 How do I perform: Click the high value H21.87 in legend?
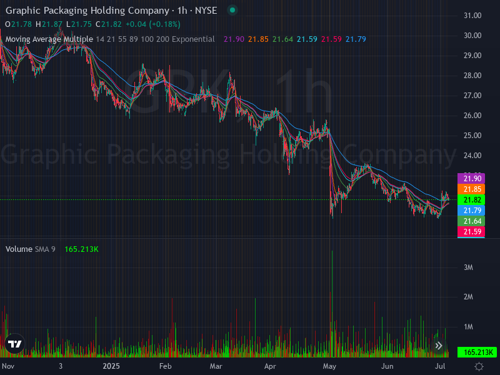pyautogui.click(x=49, y=24)
